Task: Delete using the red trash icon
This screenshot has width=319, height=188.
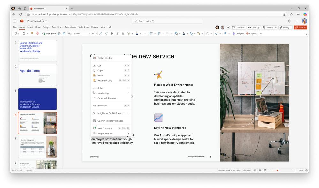Action: click(x=37, y=33)
